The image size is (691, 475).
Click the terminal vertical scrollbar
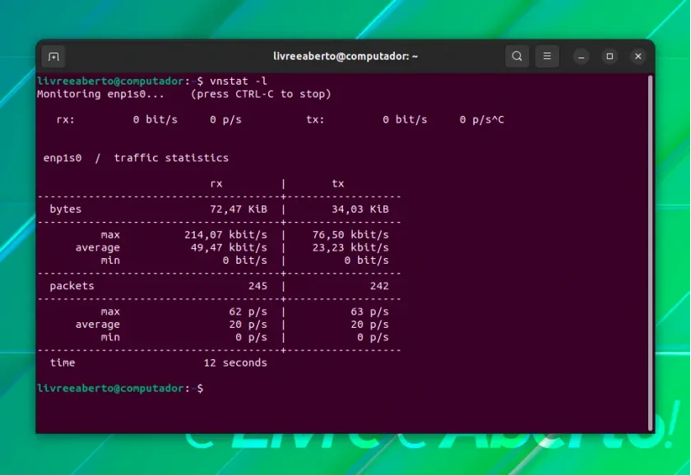click(x=650, y=253)
